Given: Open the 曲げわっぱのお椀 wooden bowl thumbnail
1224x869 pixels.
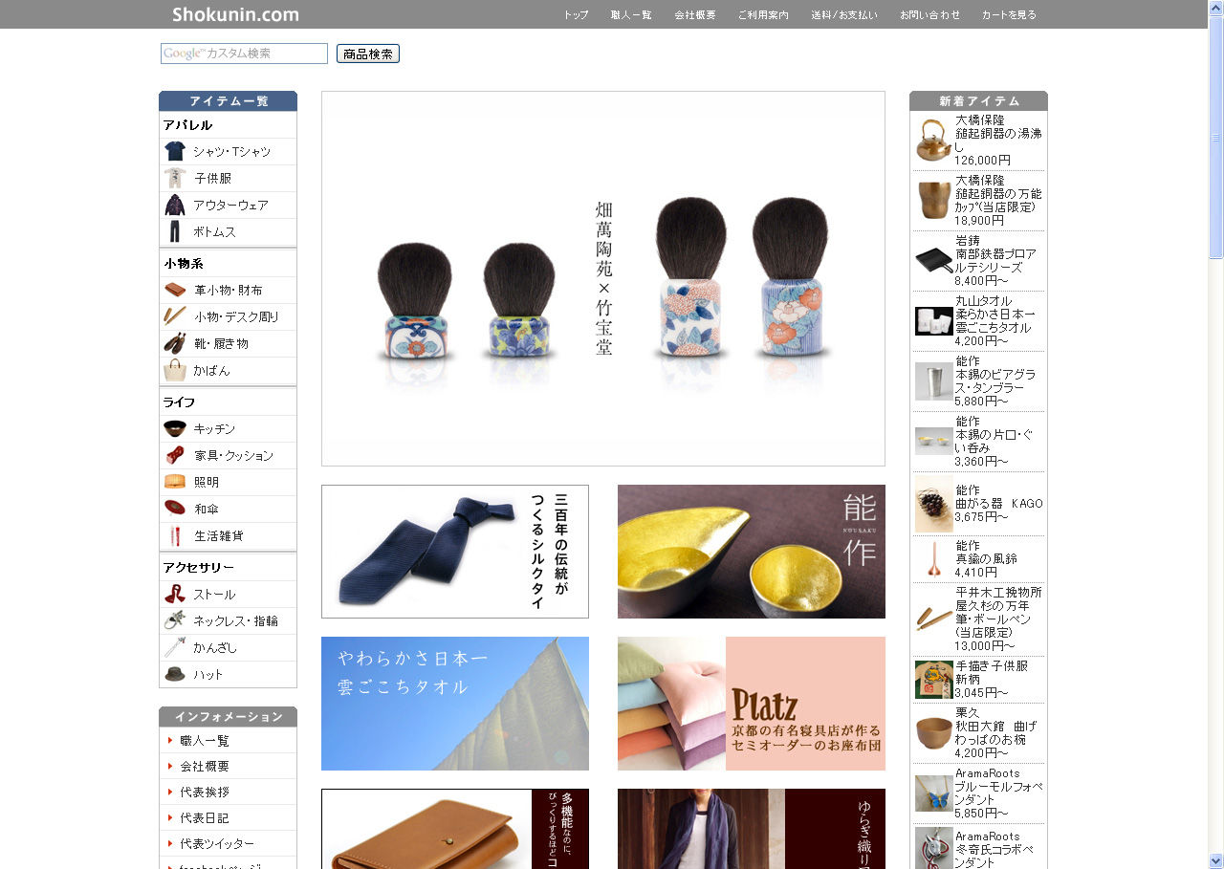Looking at the screenshot, I should click(934, 733).
